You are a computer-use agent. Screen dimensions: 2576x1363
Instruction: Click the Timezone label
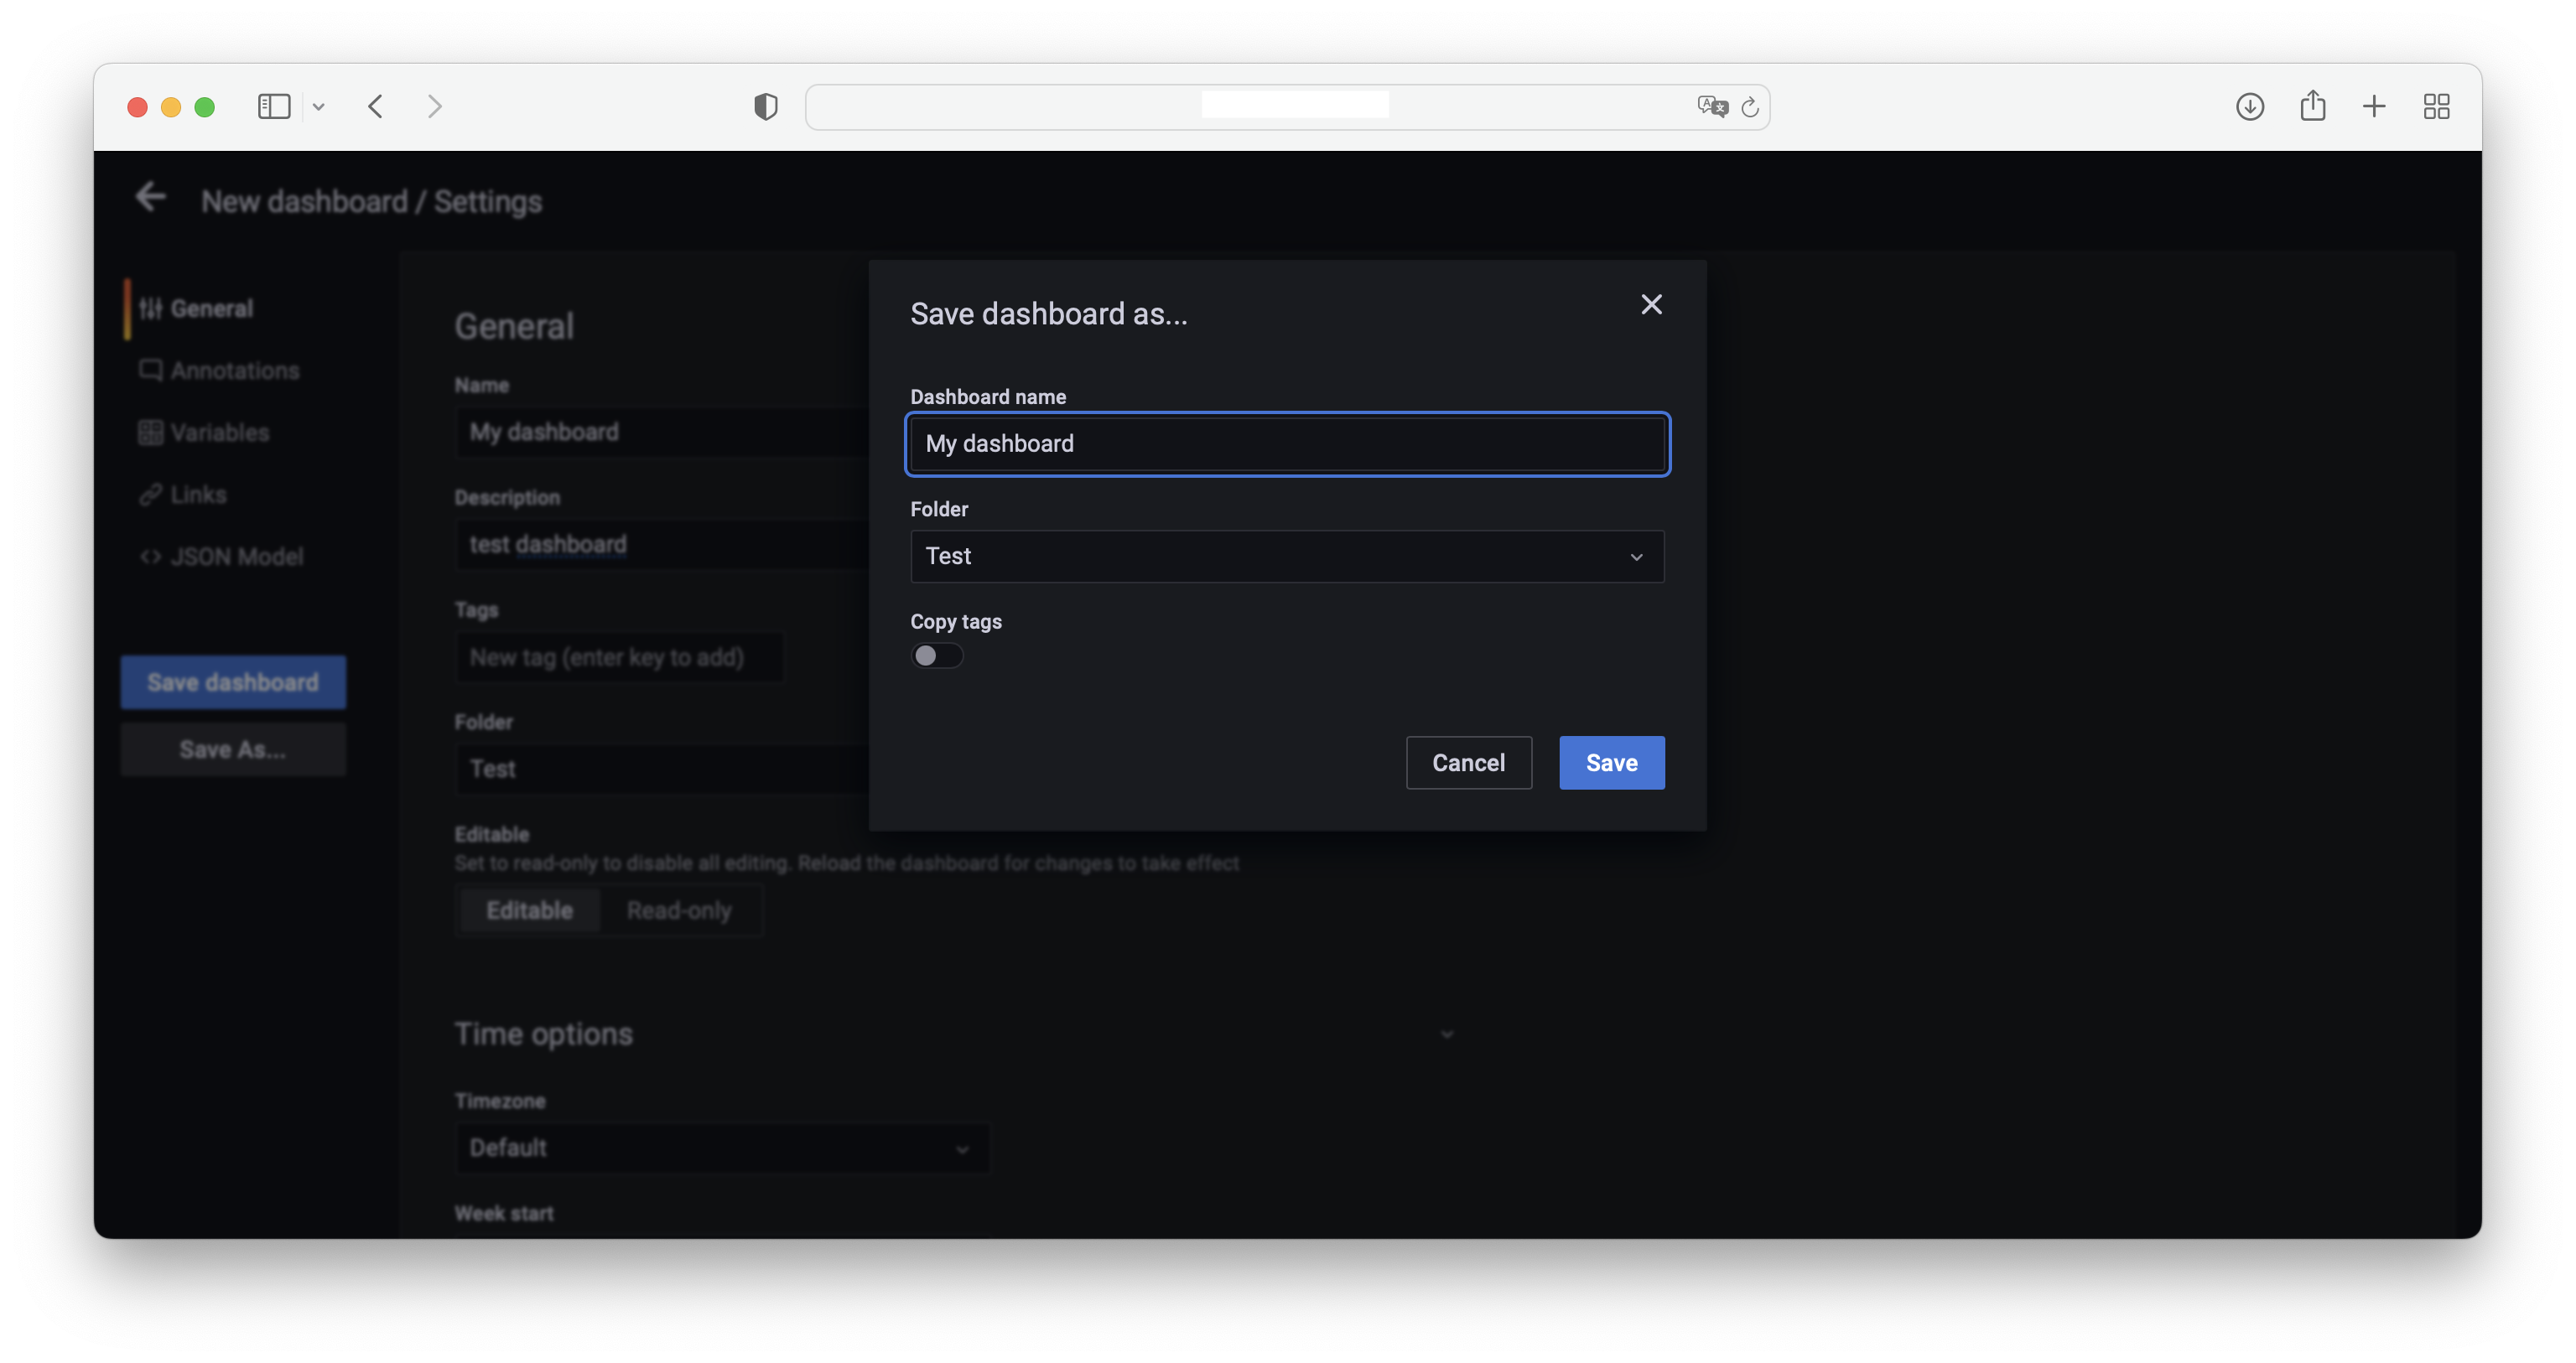tap(499, 1101)
